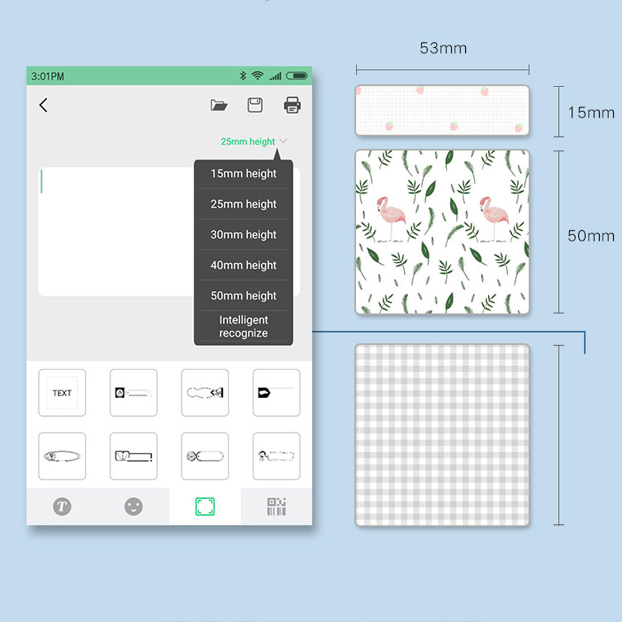Pick 50mm height in dropdown

pyautogui.click(x=243, y=295)
